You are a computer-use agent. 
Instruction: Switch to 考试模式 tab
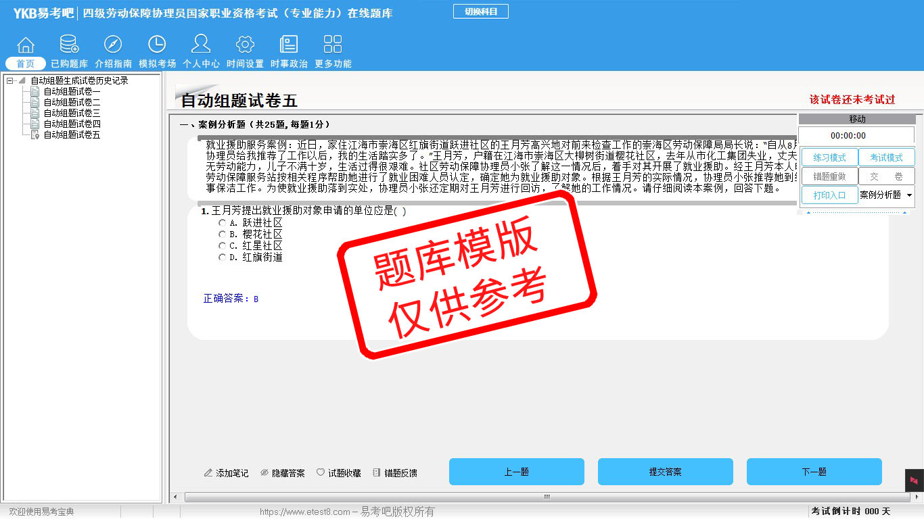[886, 157]
